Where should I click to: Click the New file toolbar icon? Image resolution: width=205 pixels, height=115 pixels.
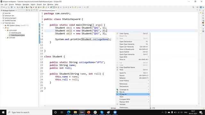[x=2, y=7]
